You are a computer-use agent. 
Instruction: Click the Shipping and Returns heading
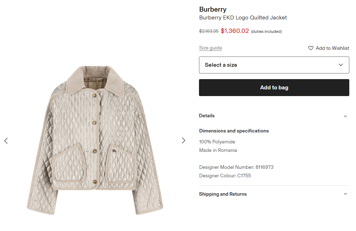click(x=223, y=194)
